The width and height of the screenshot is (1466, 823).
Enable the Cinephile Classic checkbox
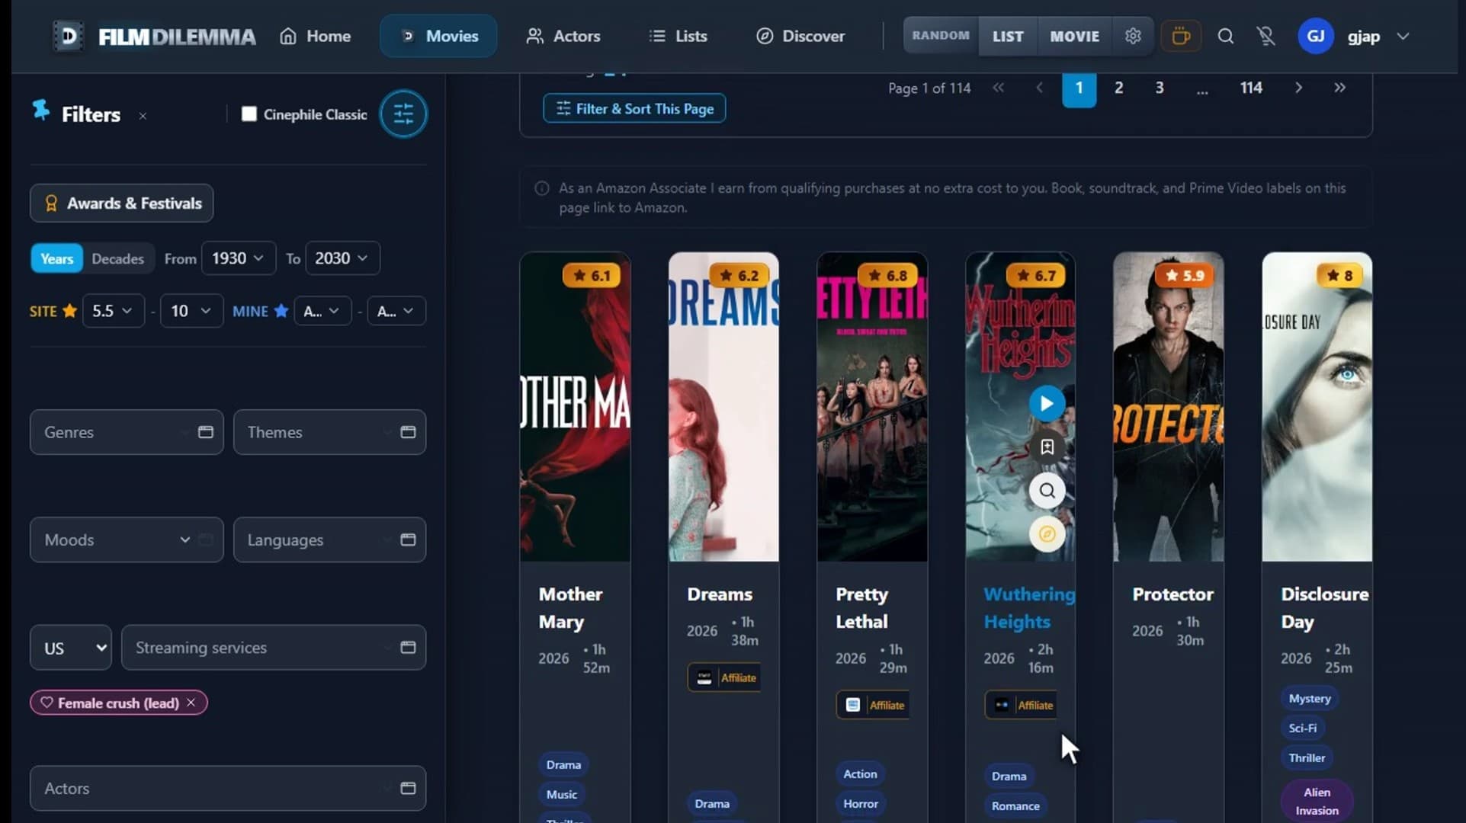click(249, 114)
